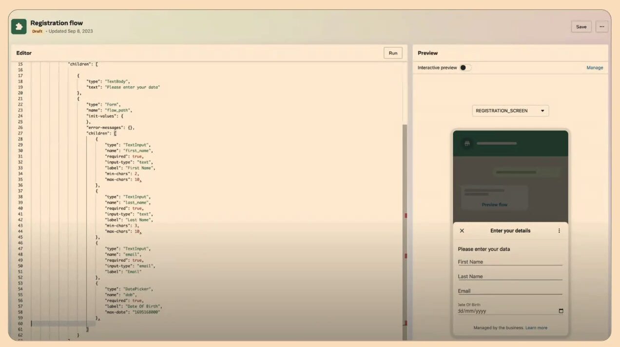Click the editor vertical scrollbar

pos(405,171)
